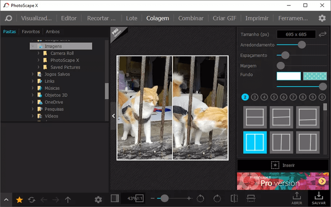This screenshot has height=207, width=331.
Task: Click the PhotoScape X home spiral icon
Action: pos(8,18)
